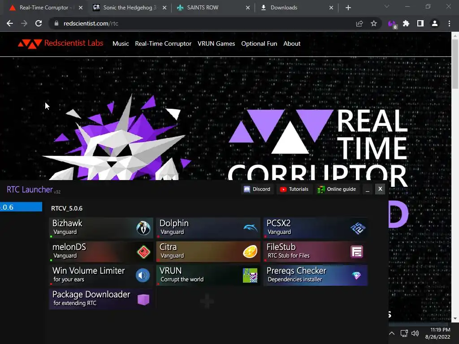View site info via the lock icon
Screen dimensions: 459x344
click(56, 23)
